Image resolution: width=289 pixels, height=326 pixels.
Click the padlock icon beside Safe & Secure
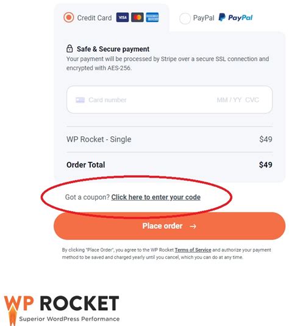[x=70, y=49]
